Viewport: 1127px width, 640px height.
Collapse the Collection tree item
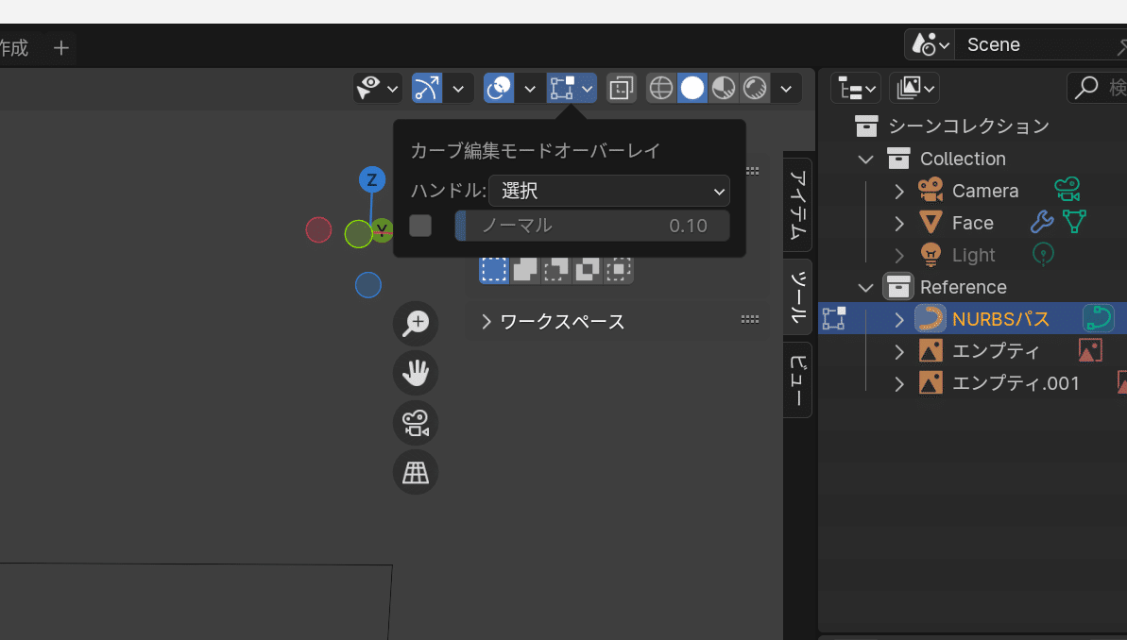(865, 159)
